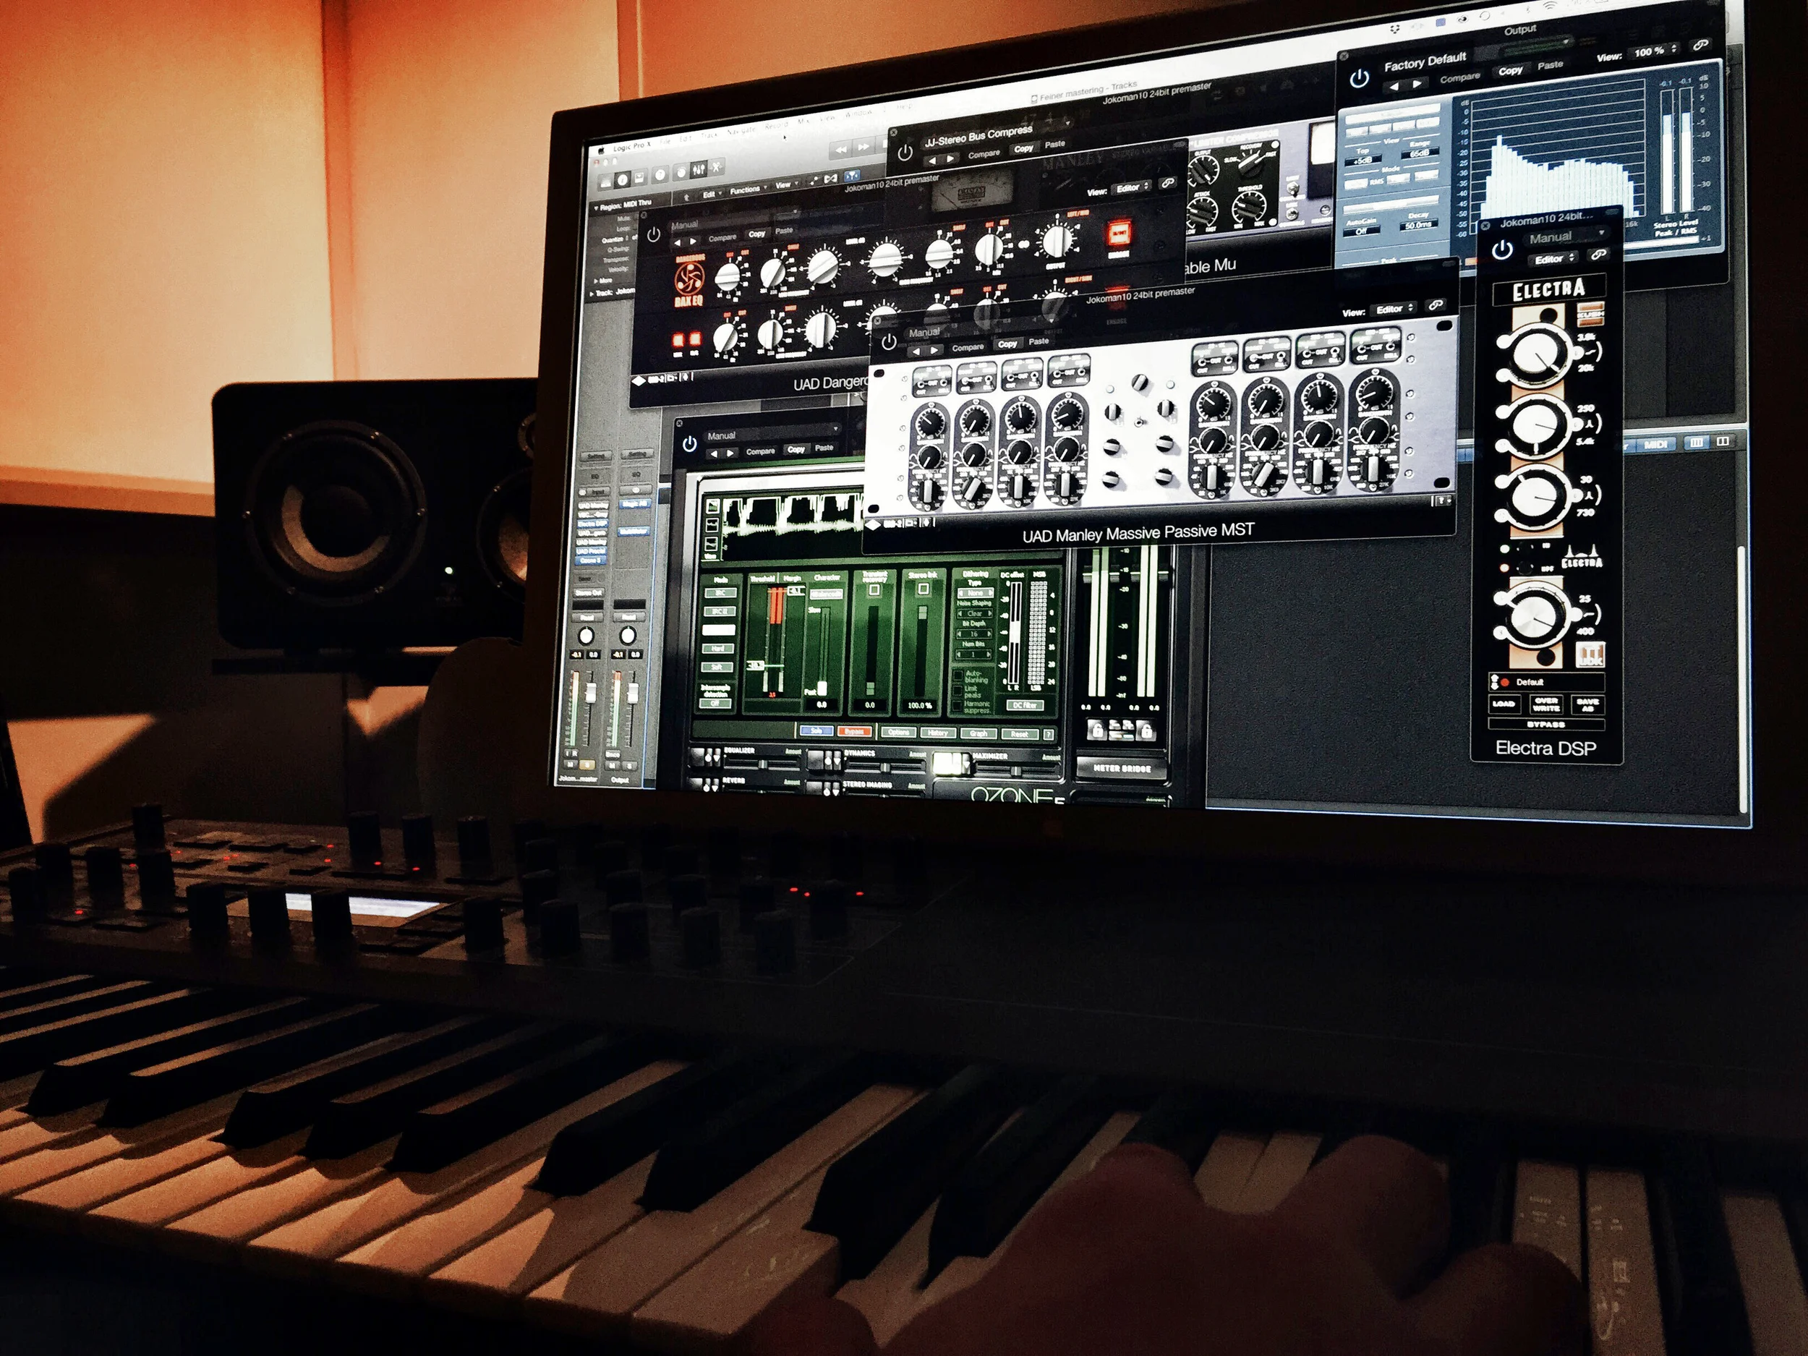The height and width of the screenshot is (1356, 1808).
Task: Check Limit peaks option in Ozone
Action: coord(959,690)
